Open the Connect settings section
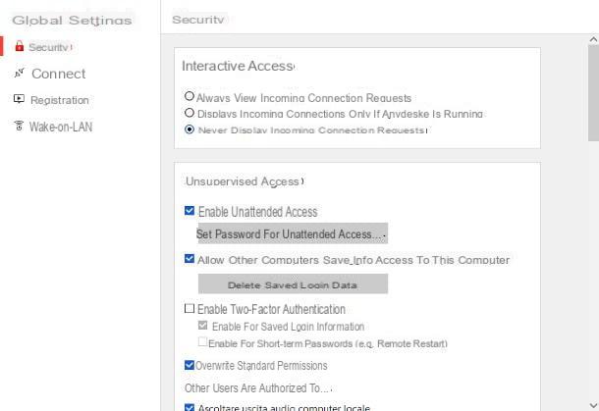Image resolution: width=599 pixels, height=411 pixels. click(x=59, y=74)
